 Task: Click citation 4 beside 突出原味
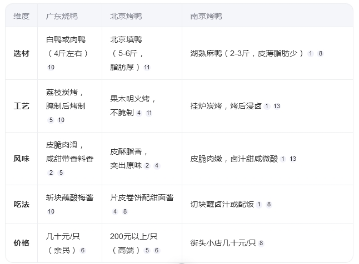[157, 165]
